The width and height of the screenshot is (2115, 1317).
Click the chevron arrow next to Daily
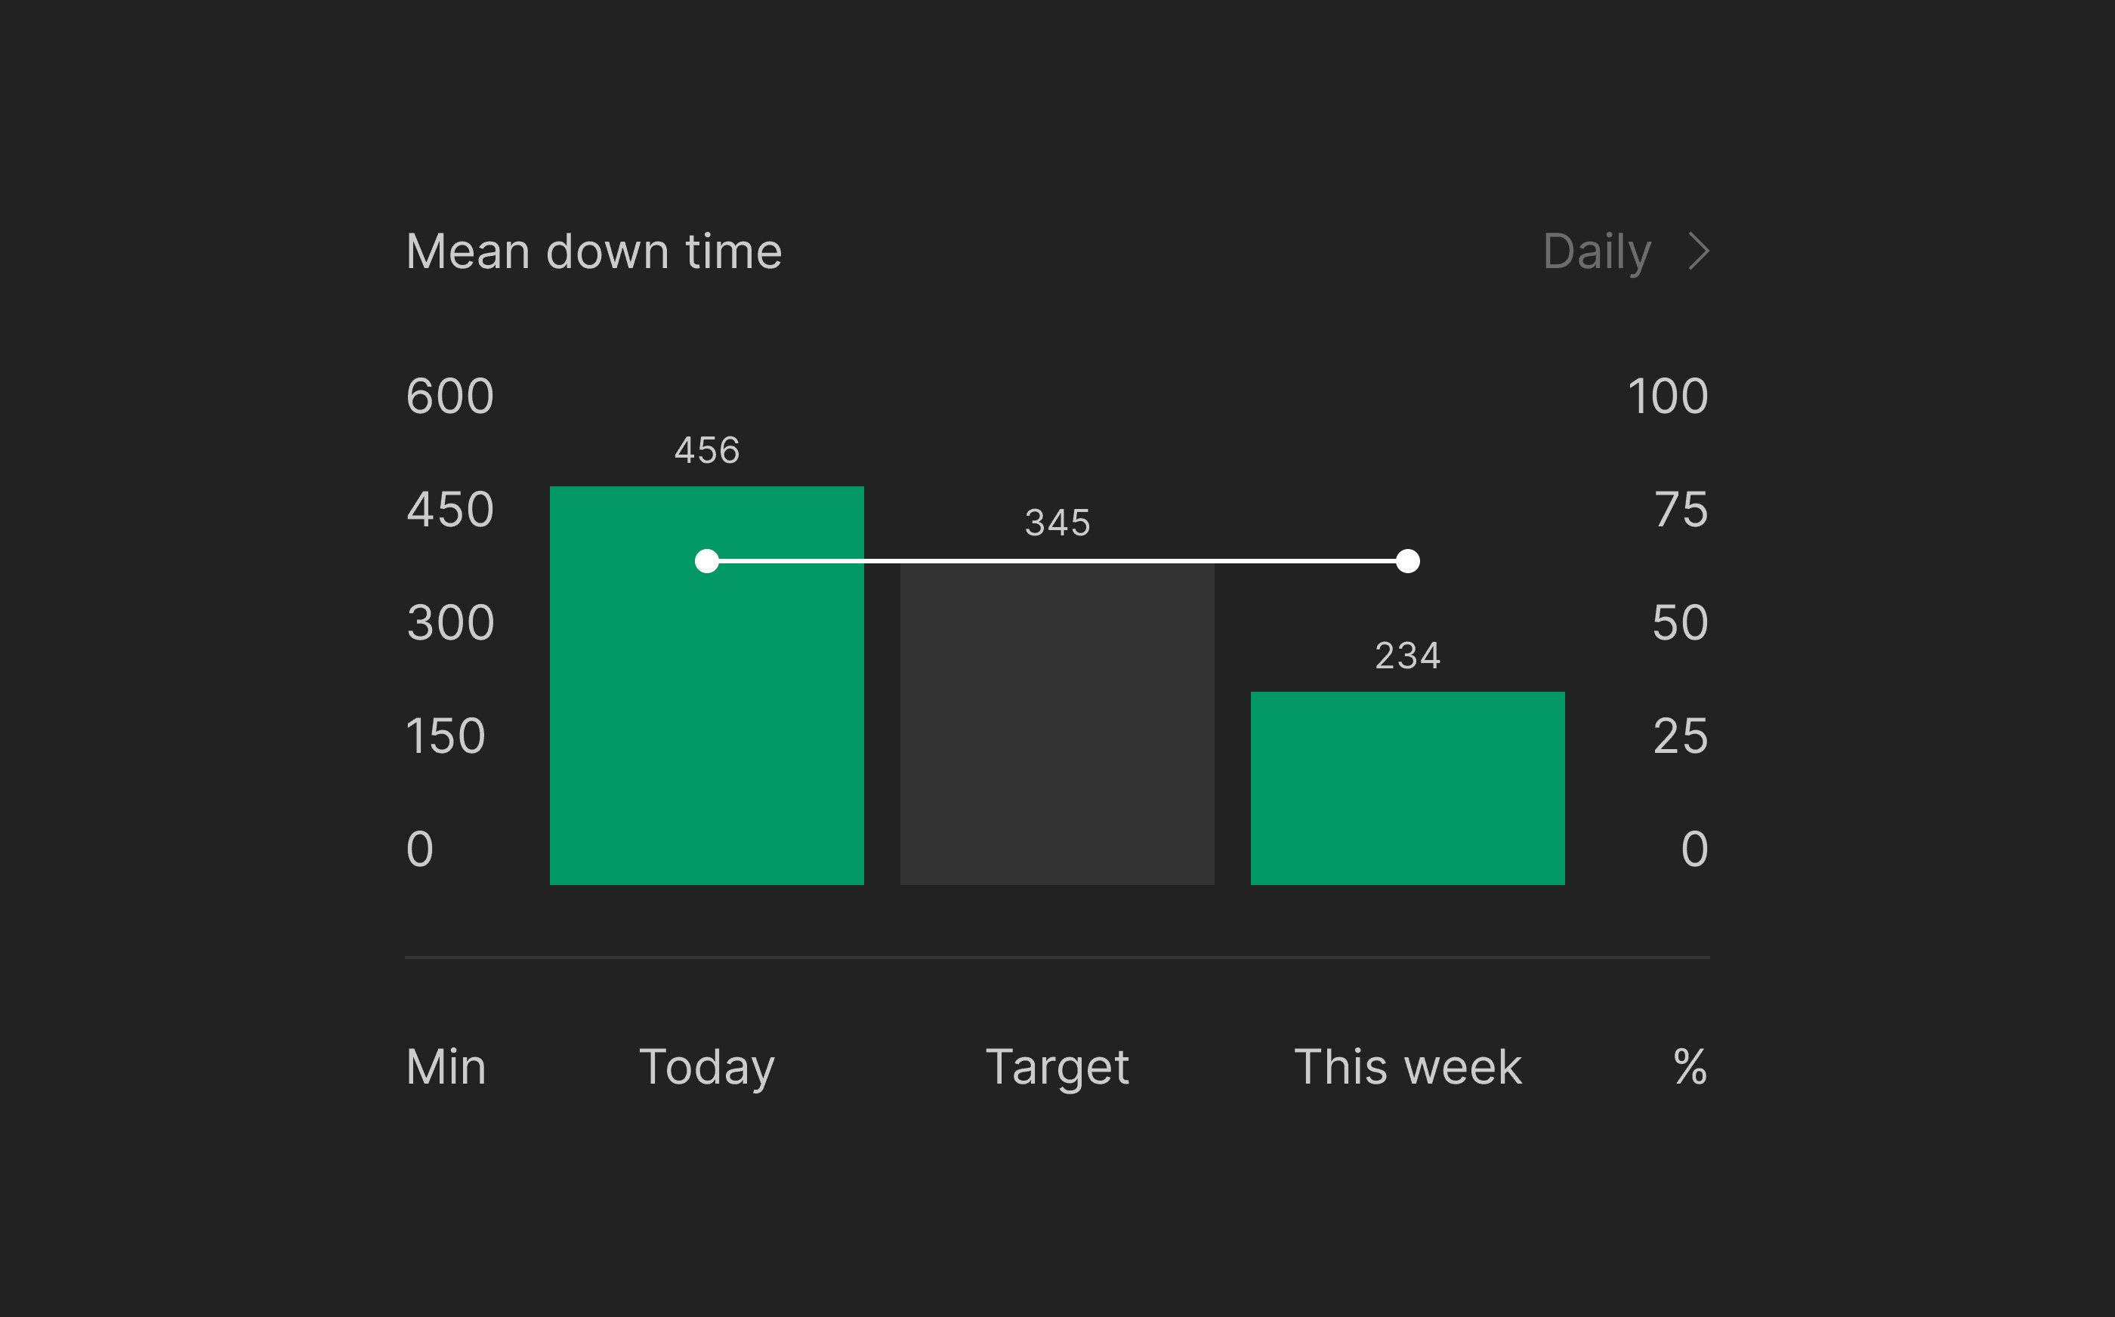point(1699,251)
